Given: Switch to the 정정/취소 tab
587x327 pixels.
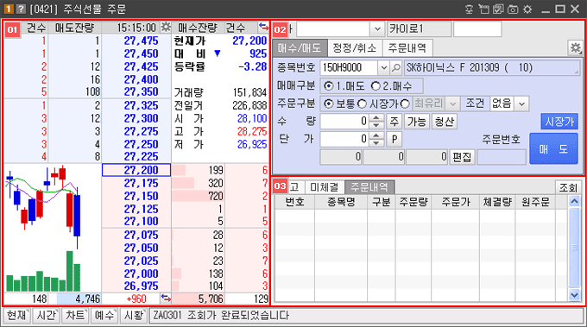Looking at the screenshot, I should [355, 48].
